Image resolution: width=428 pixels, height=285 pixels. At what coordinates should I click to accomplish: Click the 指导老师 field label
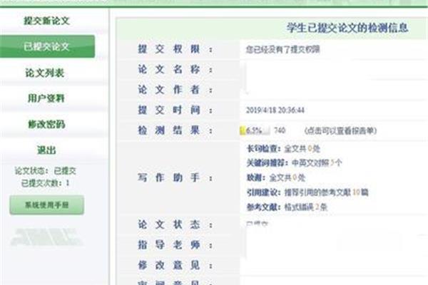pyautogui.click(x=175, y=245)
